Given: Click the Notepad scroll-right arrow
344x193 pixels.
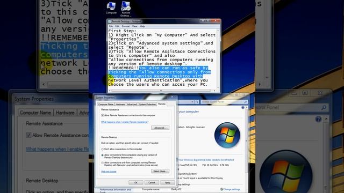Looking at the screenshot, I should coord(214,91).
